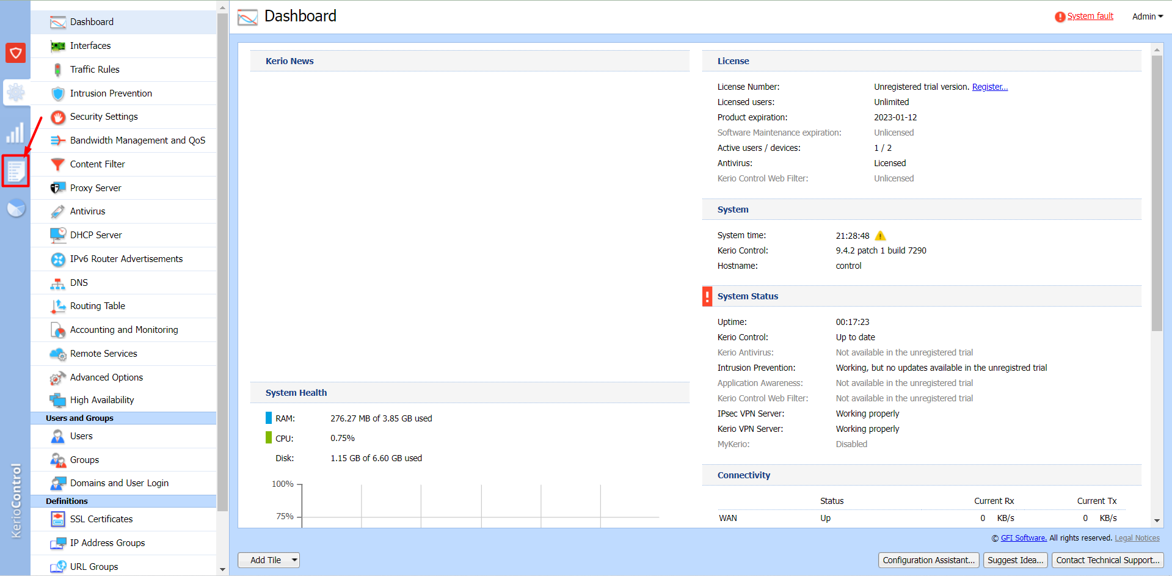Click the WAN row in Connectivity
Viewport: 1172px width, 576px height.
point(922,518)
